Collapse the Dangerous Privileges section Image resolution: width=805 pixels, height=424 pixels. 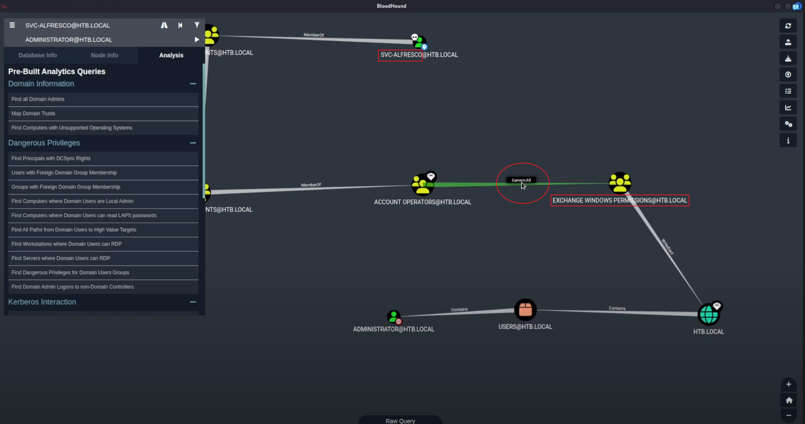pos(193,143)
